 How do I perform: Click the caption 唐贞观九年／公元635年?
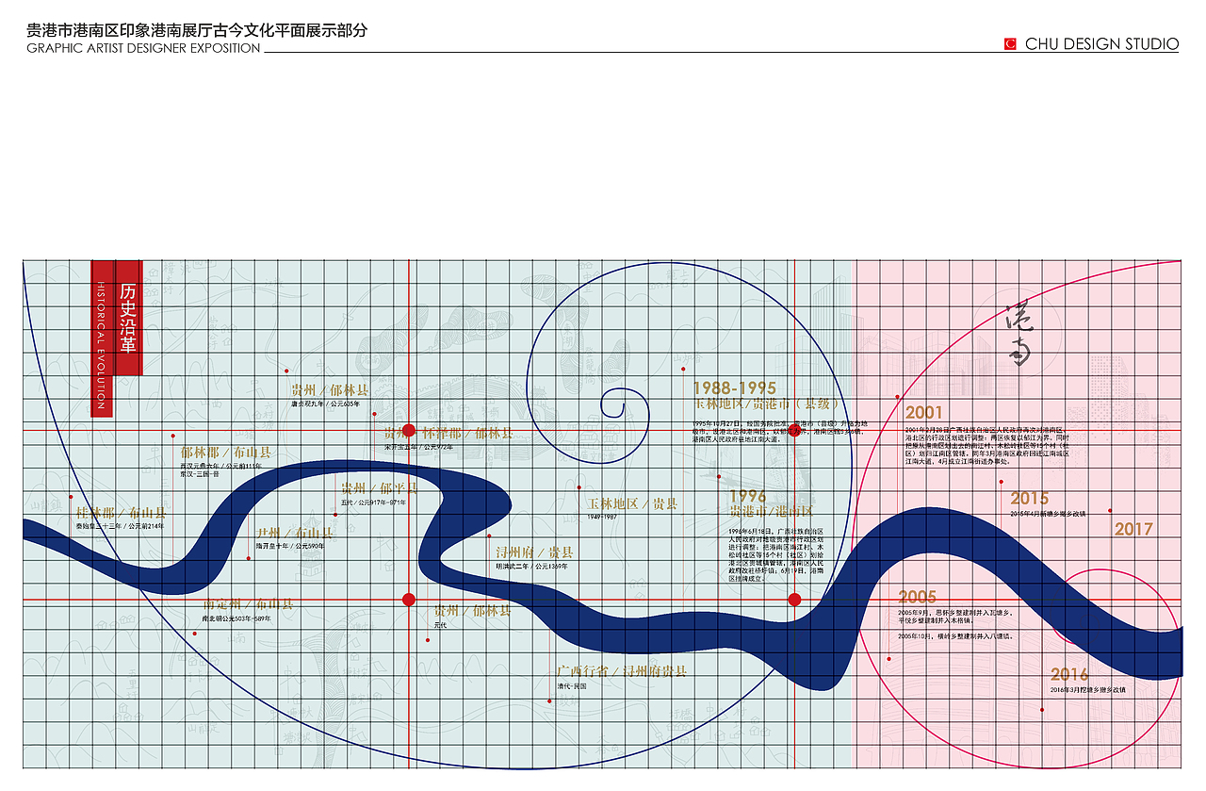coord(326,404)
